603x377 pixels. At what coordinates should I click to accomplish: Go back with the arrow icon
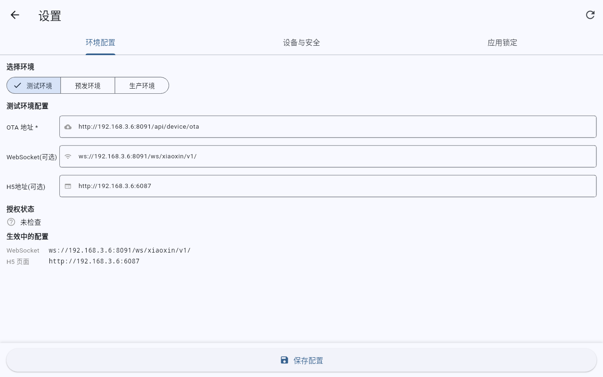tap(15, 15)
